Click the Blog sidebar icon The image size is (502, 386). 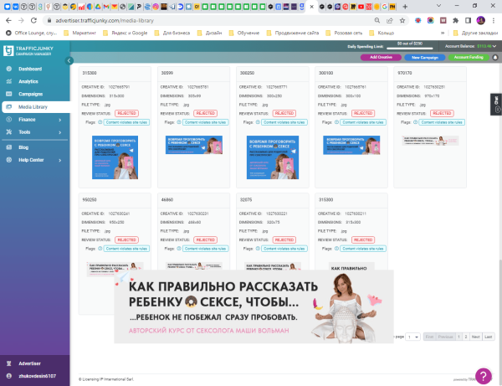point(9,147)
